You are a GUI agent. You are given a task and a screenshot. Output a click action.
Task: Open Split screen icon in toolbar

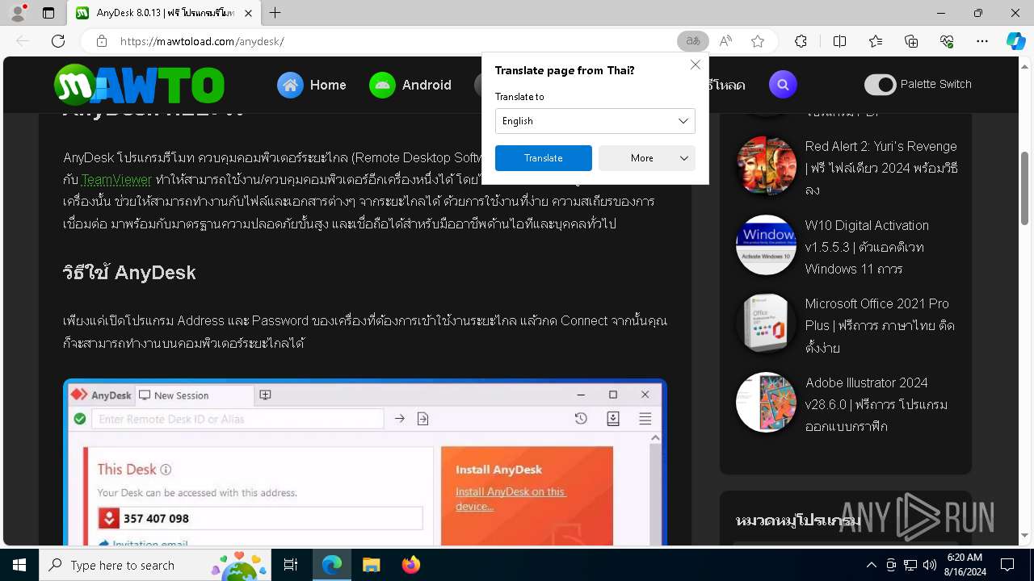pyautogui.click(x=839, y=41)
